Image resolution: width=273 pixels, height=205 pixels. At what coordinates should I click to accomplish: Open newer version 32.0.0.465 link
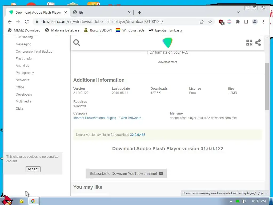pyautogui.click(x=138, y=135)
